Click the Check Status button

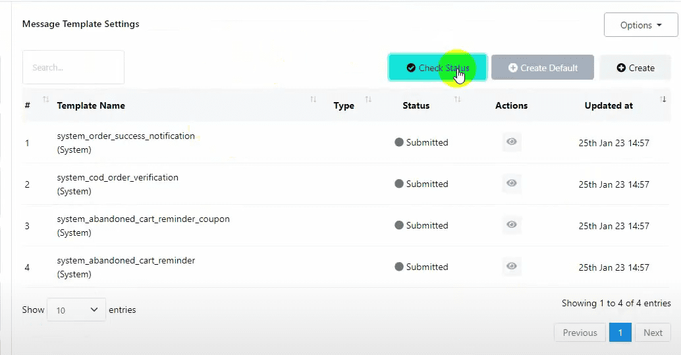pyautogui.click(x=437, y=68)
